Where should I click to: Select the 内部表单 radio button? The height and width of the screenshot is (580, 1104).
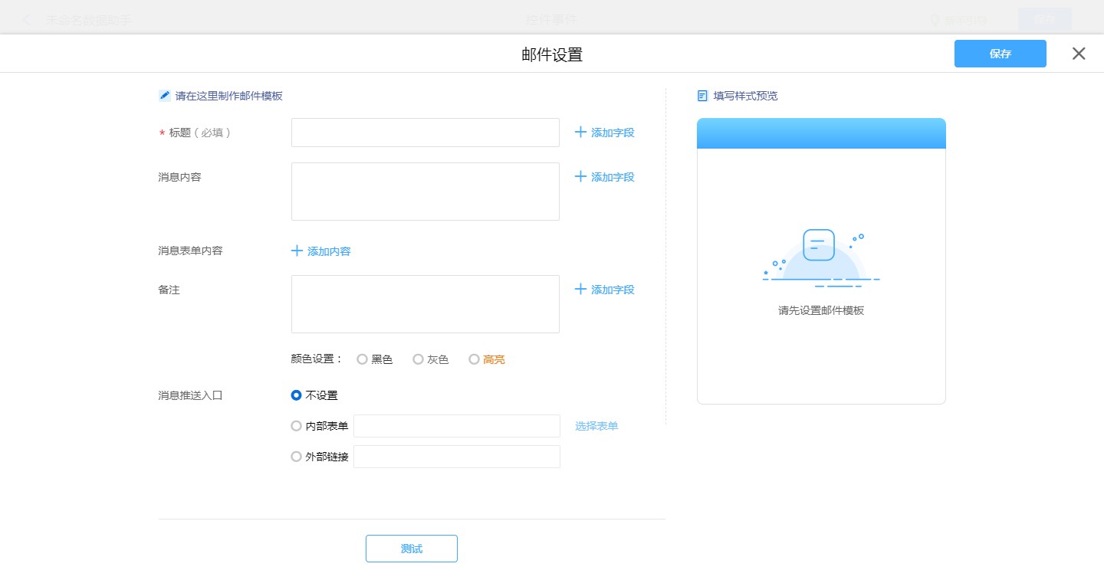coord(297,426)
